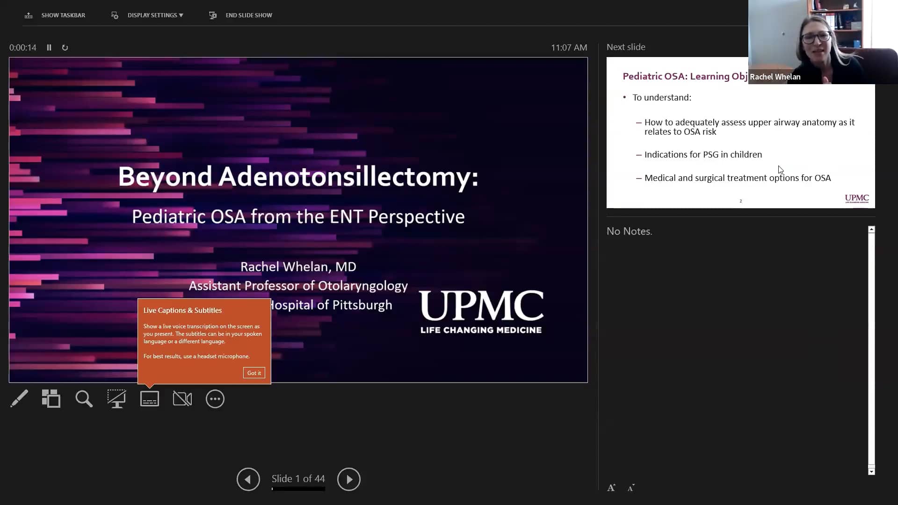Toggle live captions and subtitles on
This screenshot has width=898, height=505.
(x=149, y=398)
